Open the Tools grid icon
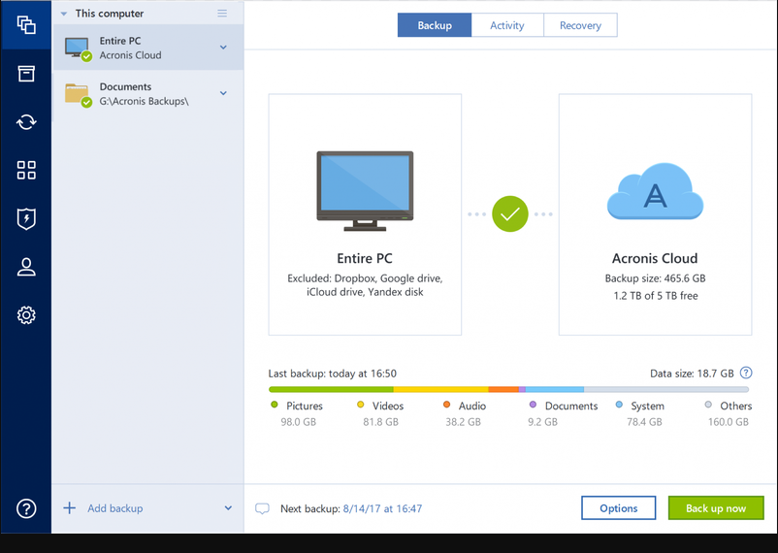Image resolution: width=778 pixels, height=553 pixels. click(x=26, y=171)
